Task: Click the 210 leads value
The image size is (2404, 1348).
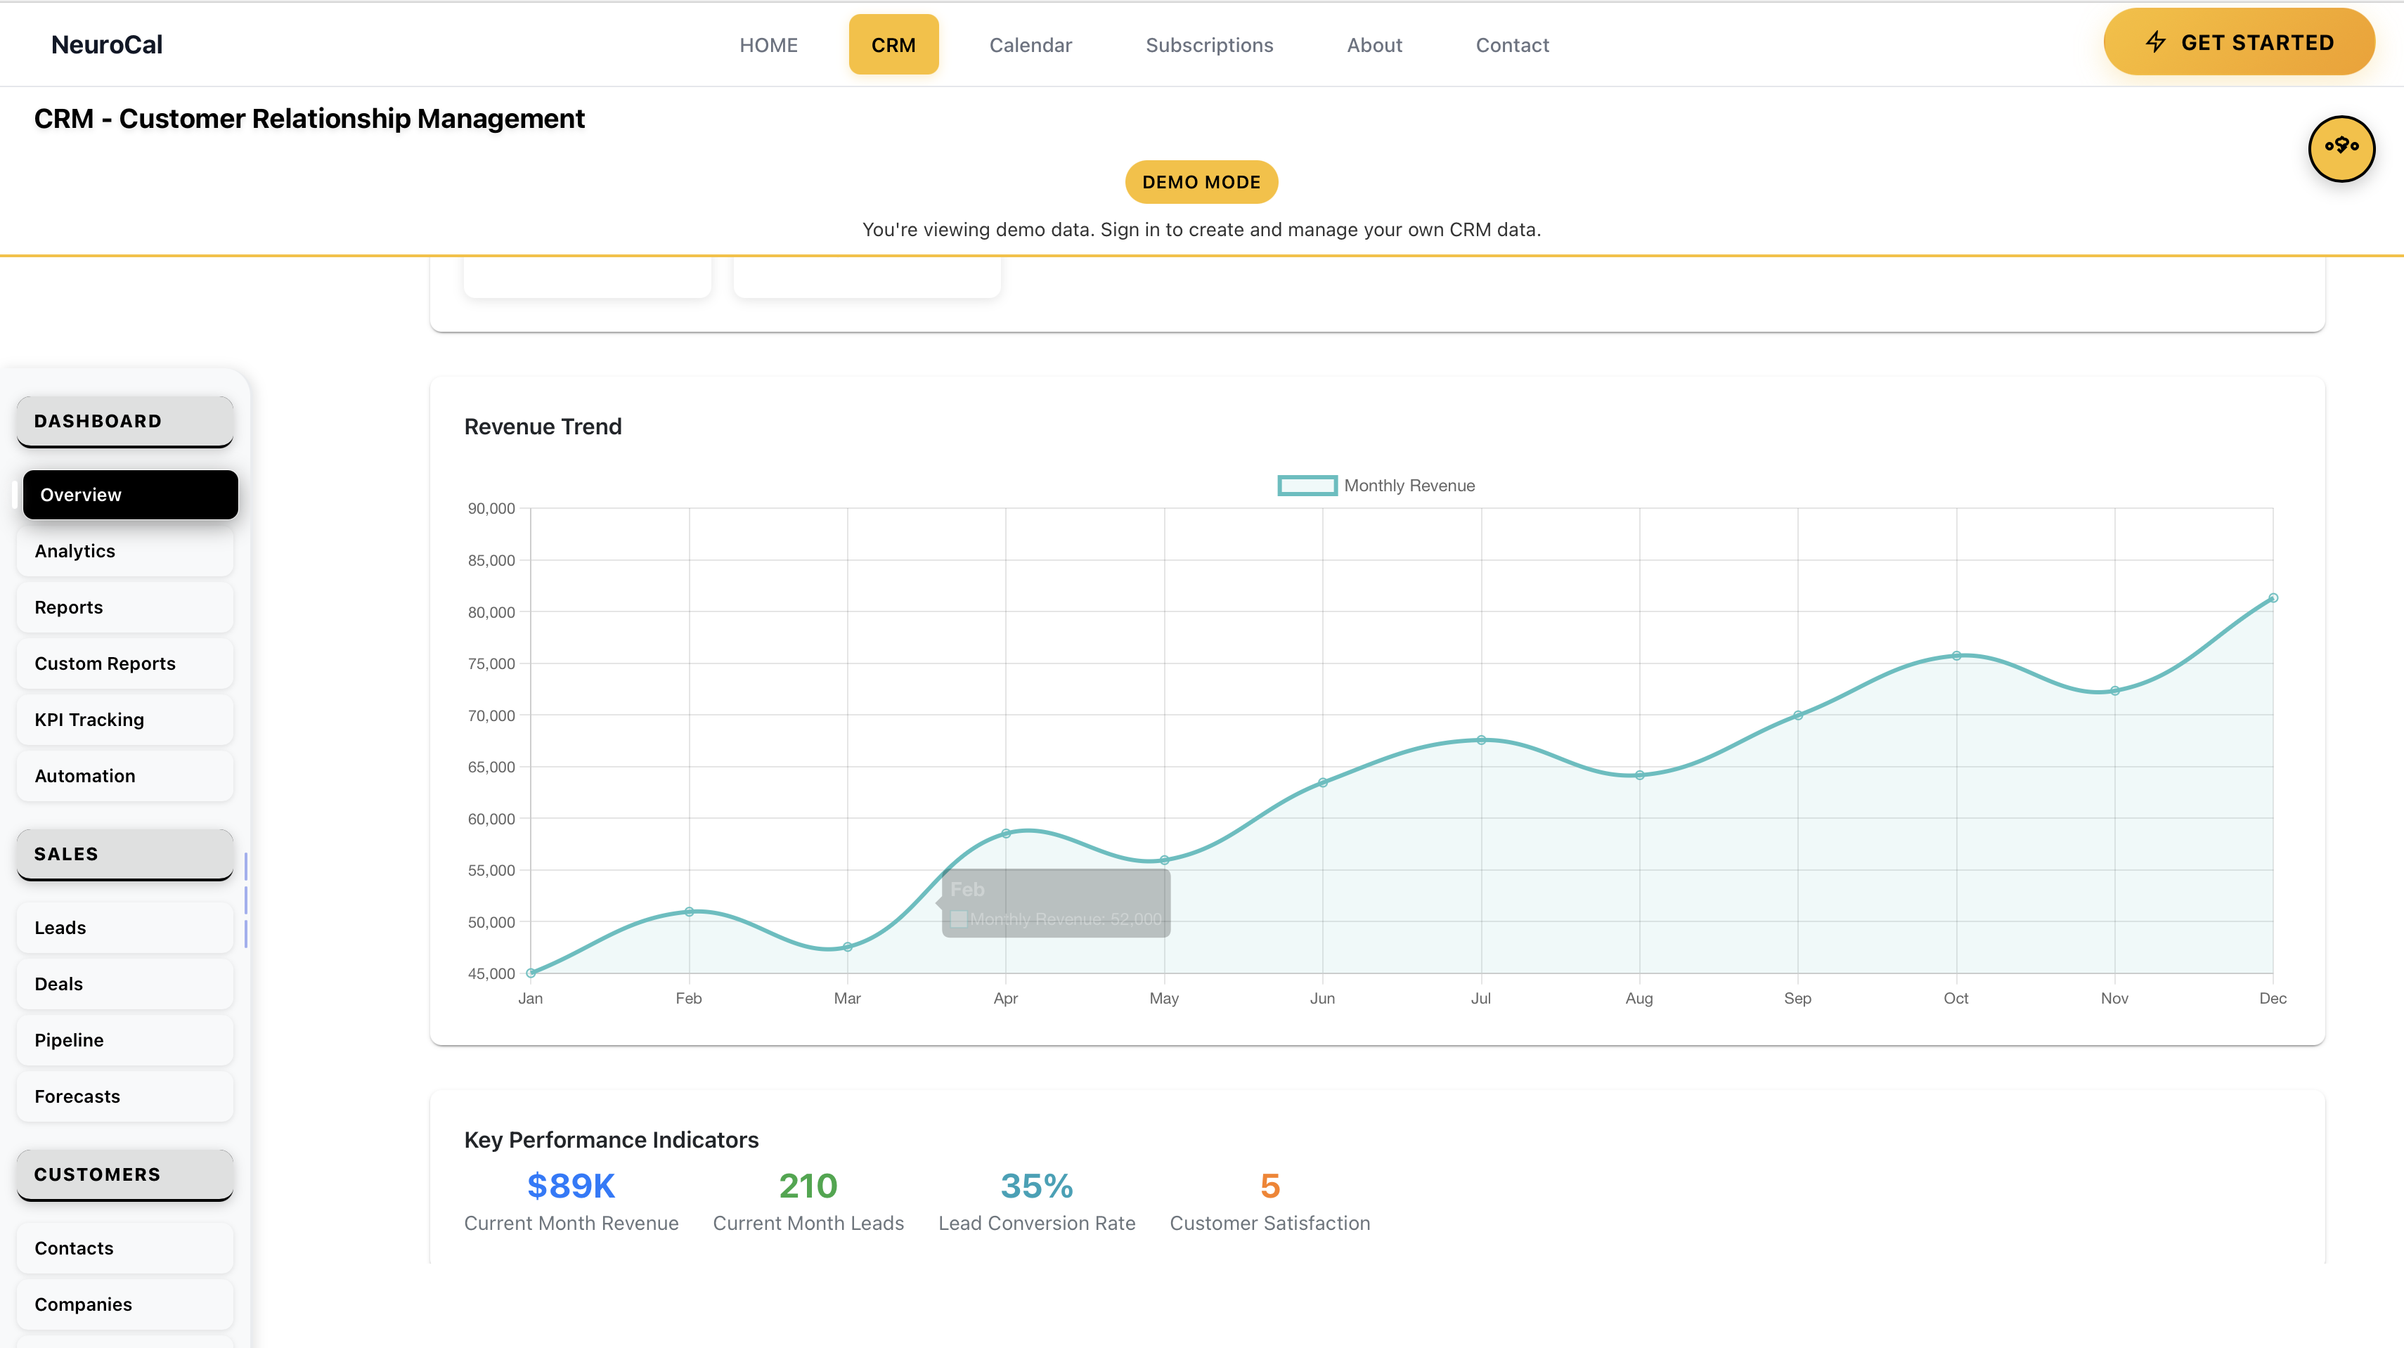Action: (808, 1186)
